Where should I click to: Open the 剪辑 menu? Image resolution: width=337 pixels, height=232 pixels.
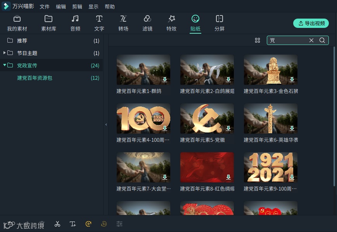[x=77, y=6]
